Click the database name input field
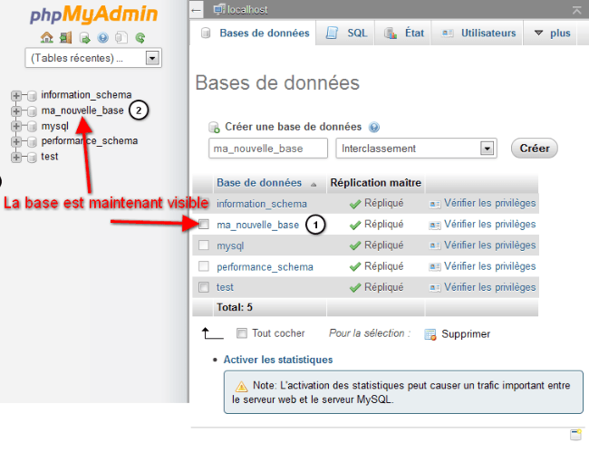Image resolution: width=589 pixels, height=452 pixels. point(268,149)
